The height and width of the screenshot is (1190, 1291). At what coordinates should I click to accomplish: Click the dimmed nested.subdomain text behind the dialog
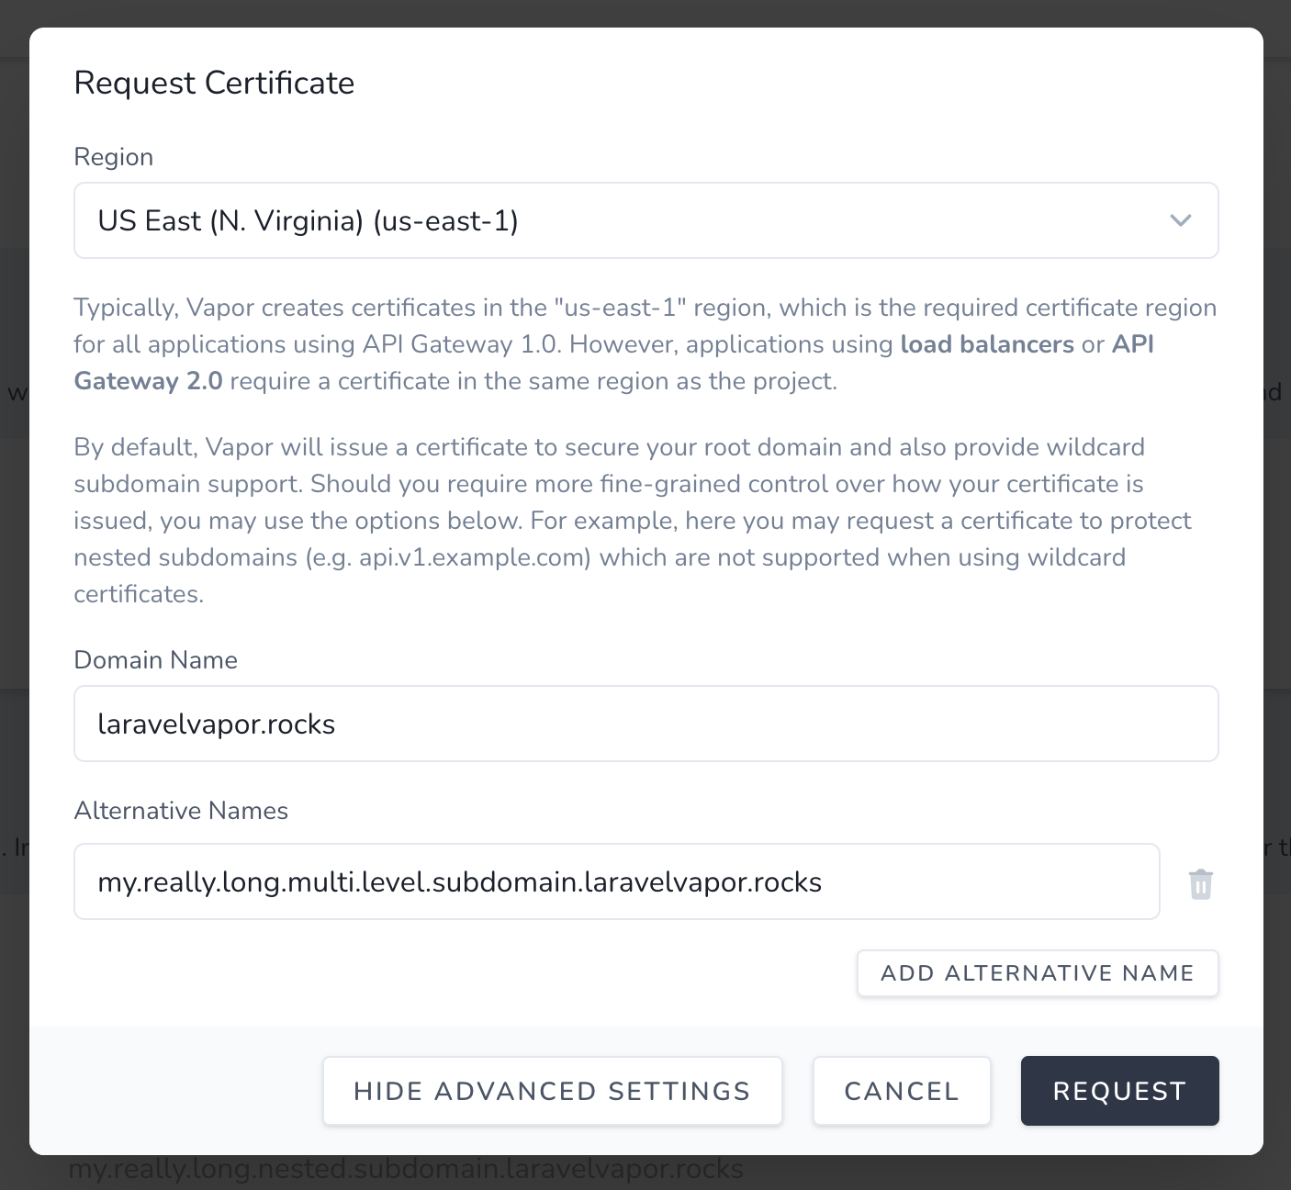click(x=405, y=1170)
